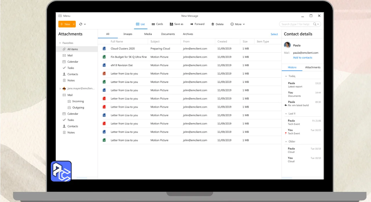
Task: Click the eM 8 Revision Dat file icon
Action: [104, 65]
